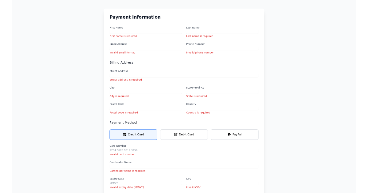Click the Card Number field
The width and height of the screenshot is (368, 193).
[x=184, y=150]
